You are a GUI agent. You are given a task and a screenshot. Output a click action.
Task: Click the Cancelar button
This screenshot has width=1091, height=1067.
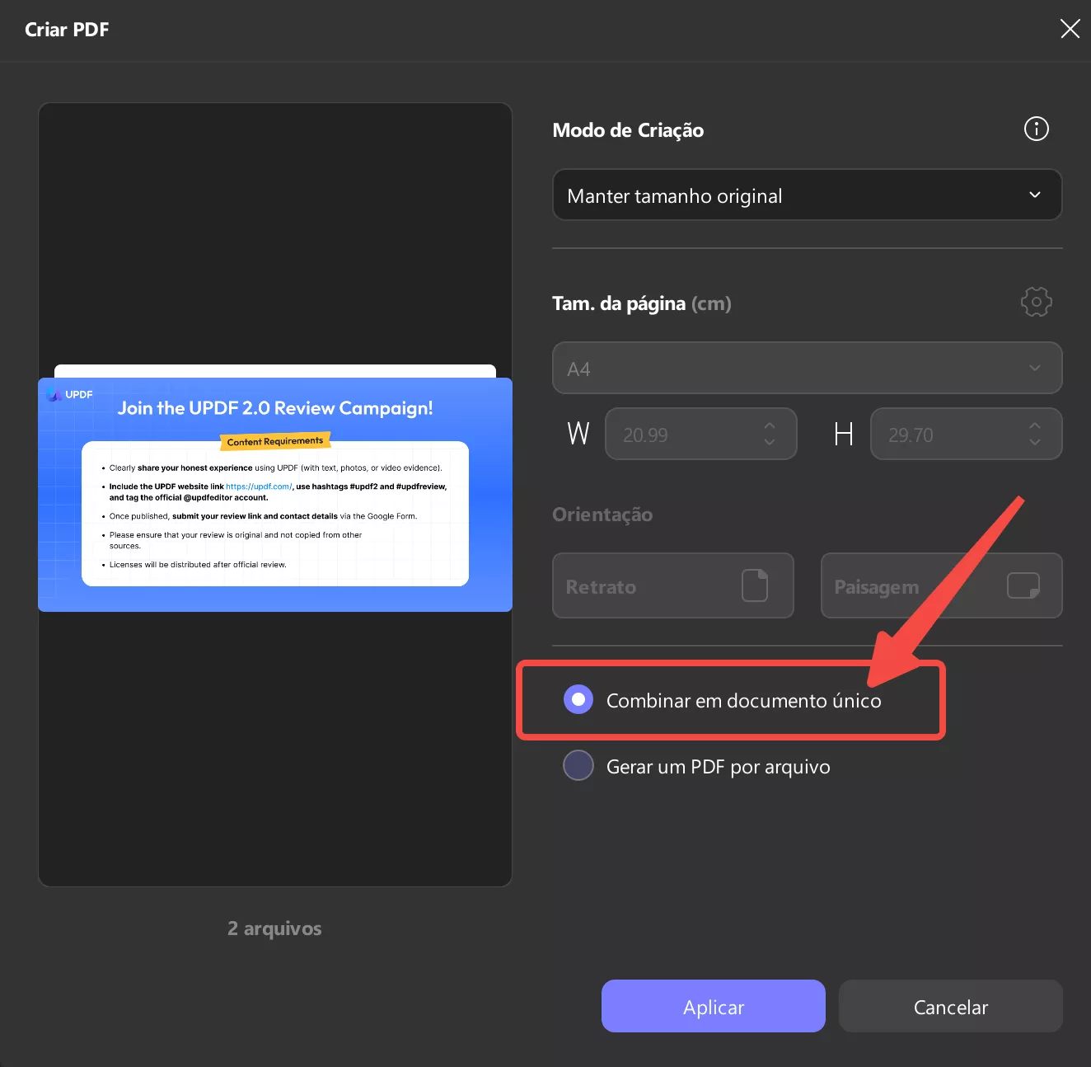click(951, 1006)
